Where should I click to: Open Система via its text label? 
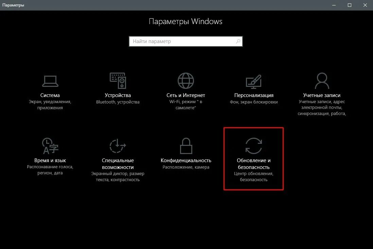tap(50, 95)
